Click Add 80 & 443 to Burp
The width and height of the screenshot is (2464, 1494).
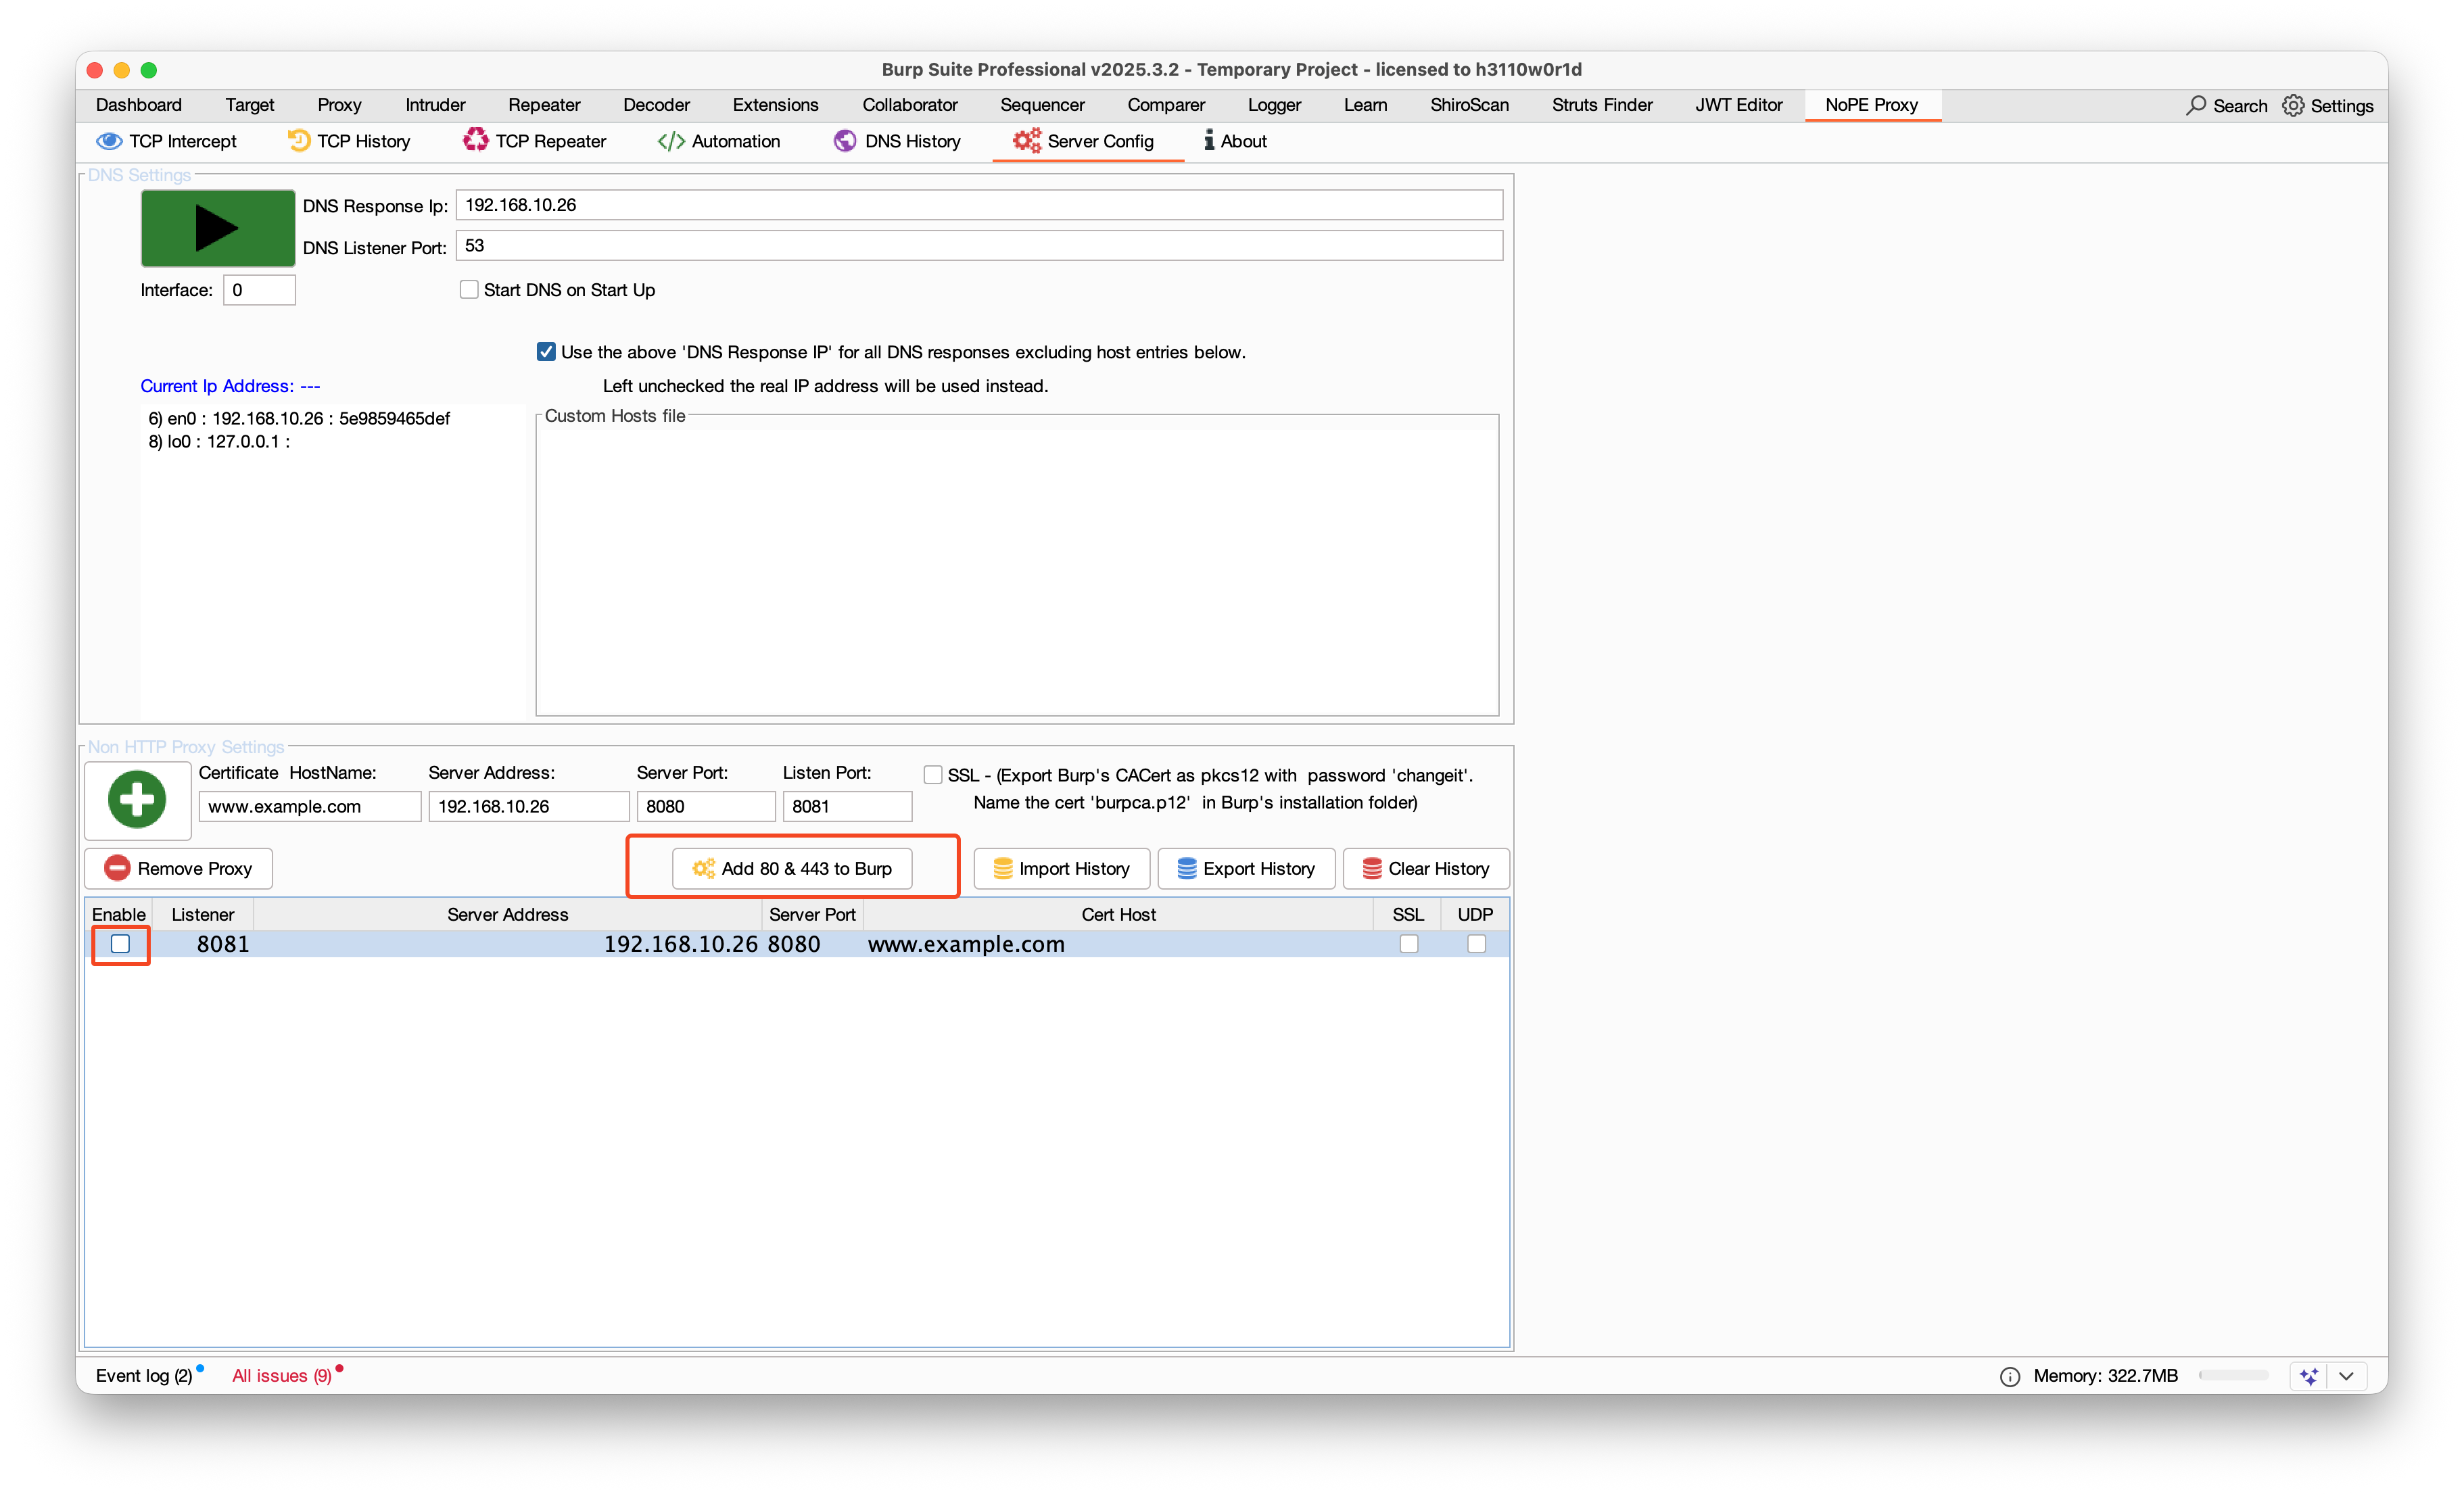pos(792,868)
